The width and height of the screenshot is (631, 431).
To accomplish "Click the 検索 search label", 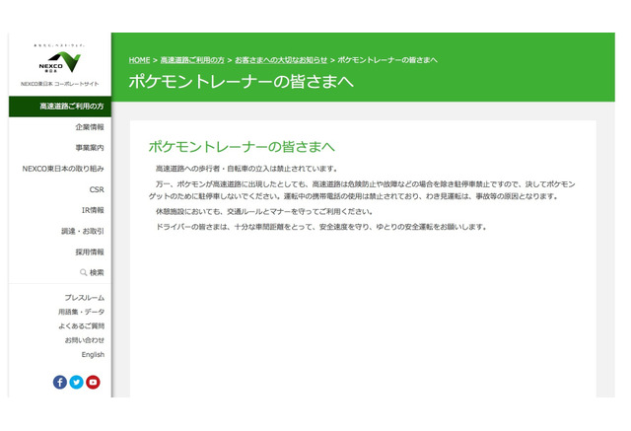I will tap(97, 272).
